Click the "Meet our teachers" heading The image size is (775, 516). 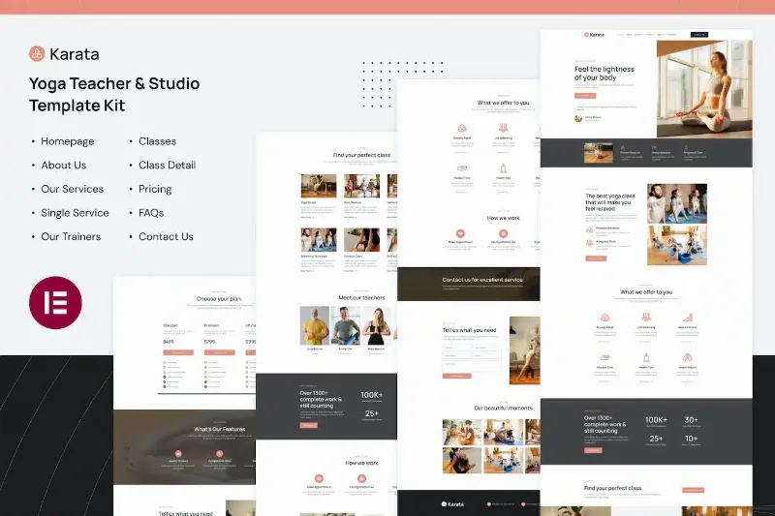click(x=361, y=298)
